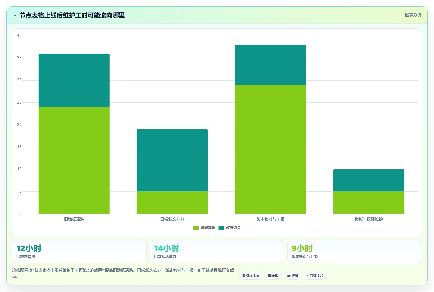The image size is (434, 292).
Task: Click the 表格 tag chip
Action: tap(273, 275)
